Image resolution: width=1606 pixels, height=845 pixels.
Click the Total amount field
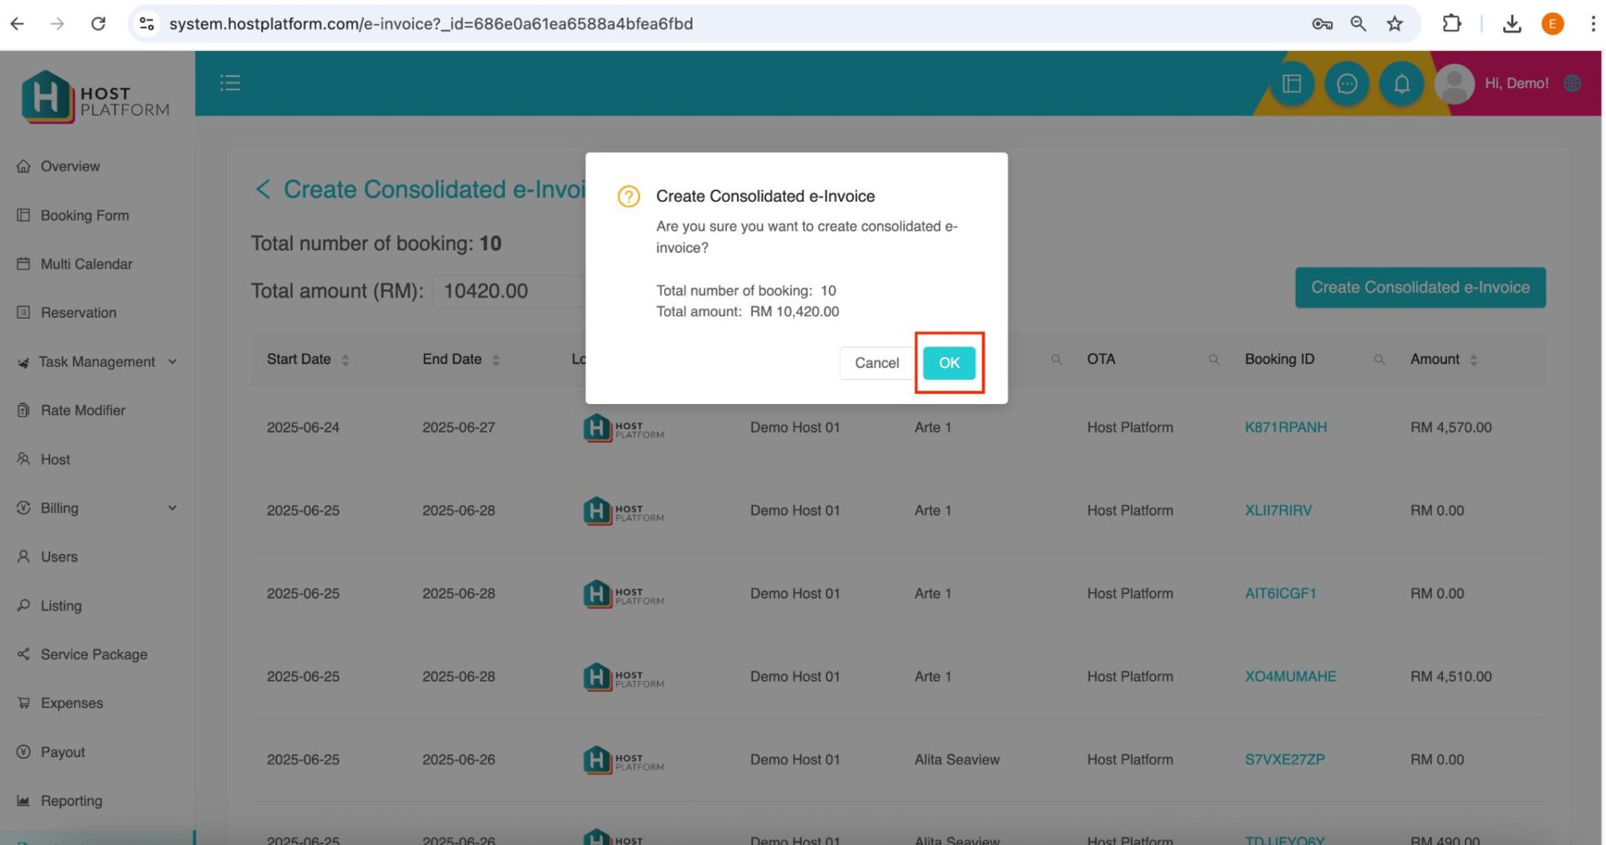tap(509, 291)
